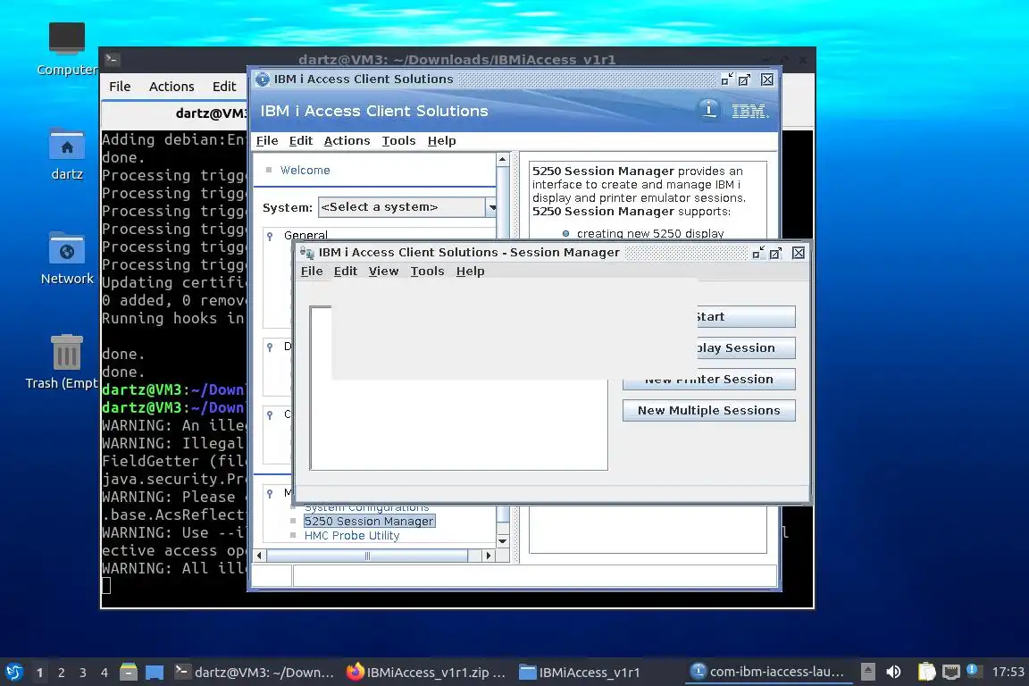Click the Welcome link in the task list
The width and height of the screenshot is (1029, 686).
click(x=305, y=170)
